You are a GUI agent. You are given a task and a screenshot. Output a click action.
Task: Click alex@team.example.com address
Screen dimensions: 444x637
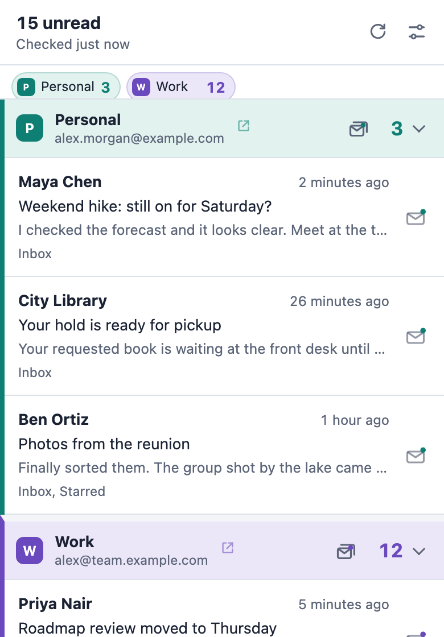point(131,561)
